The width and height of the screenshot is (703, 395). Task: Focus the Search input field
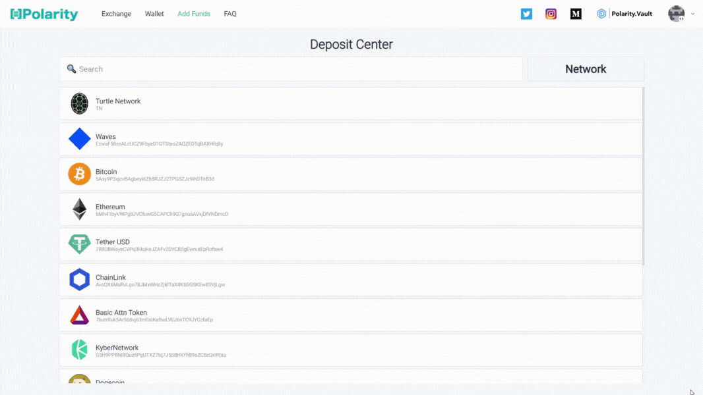[291, 69]
